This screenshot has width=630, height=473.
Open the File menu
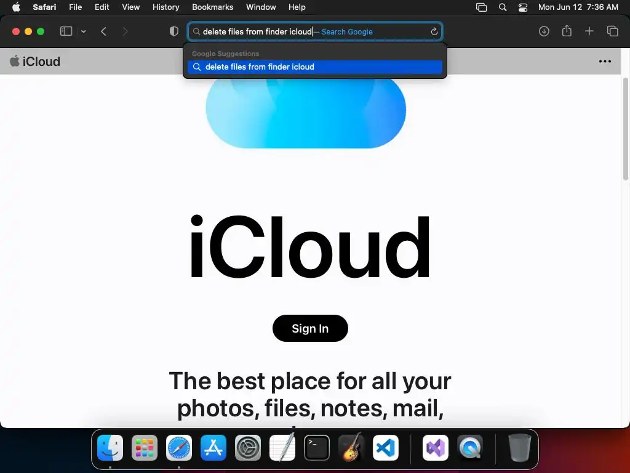click(x=75, y=7)
